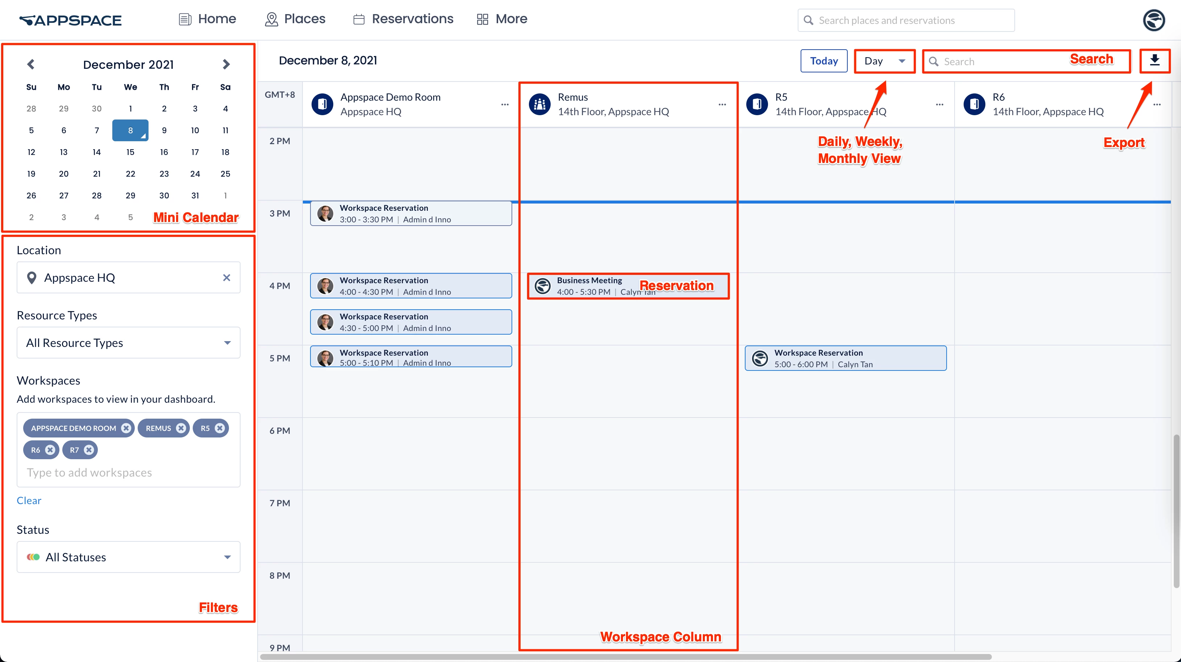Go to previous month in mini calendar
Screen dimensions: 1181x662
[31, 64]
